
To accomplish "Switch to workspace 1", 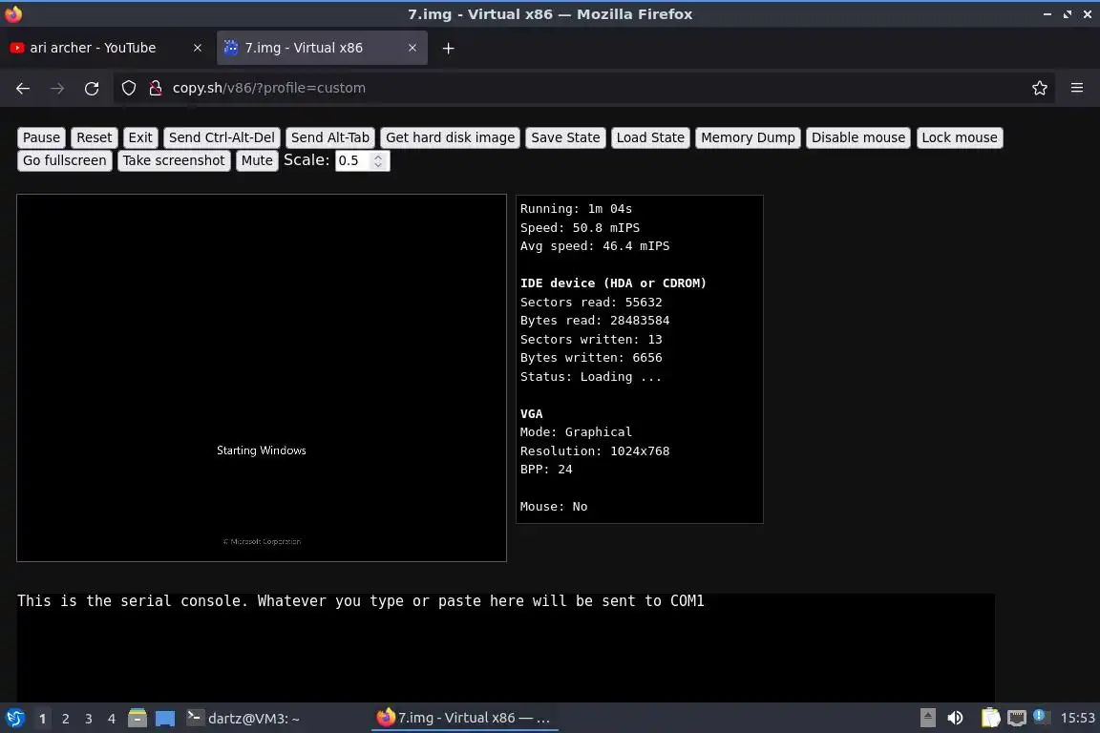I will (42, 719).
